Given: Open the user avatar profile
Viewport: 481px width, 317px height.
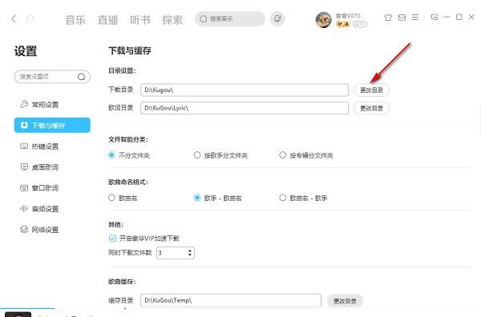Looking at the screenshot, I should [x=324, y=20].
